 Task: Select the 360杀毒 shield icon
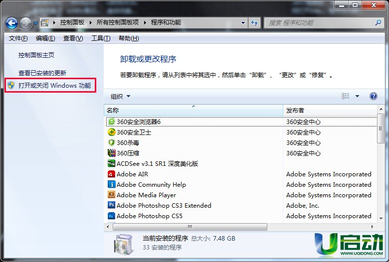point(112,142)
